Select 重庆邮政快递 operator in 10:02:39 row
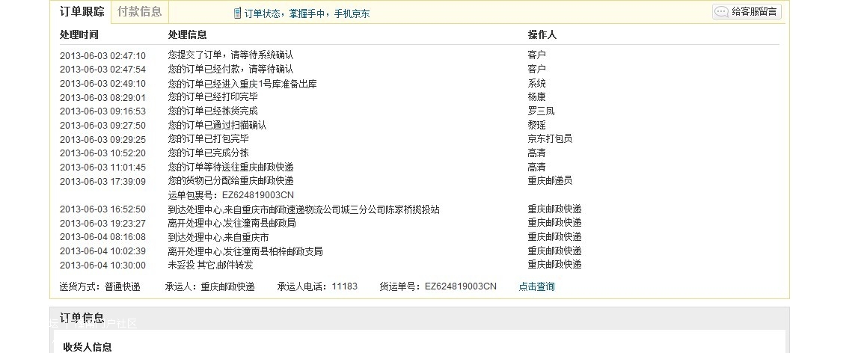This screenshot has width=861, height=353. pyautogui.click(x=554, y=251)
